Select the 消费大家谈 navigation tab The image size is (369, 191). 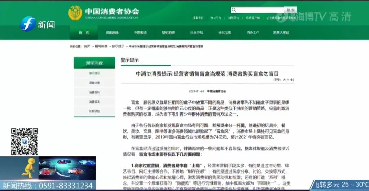[281, 33]
